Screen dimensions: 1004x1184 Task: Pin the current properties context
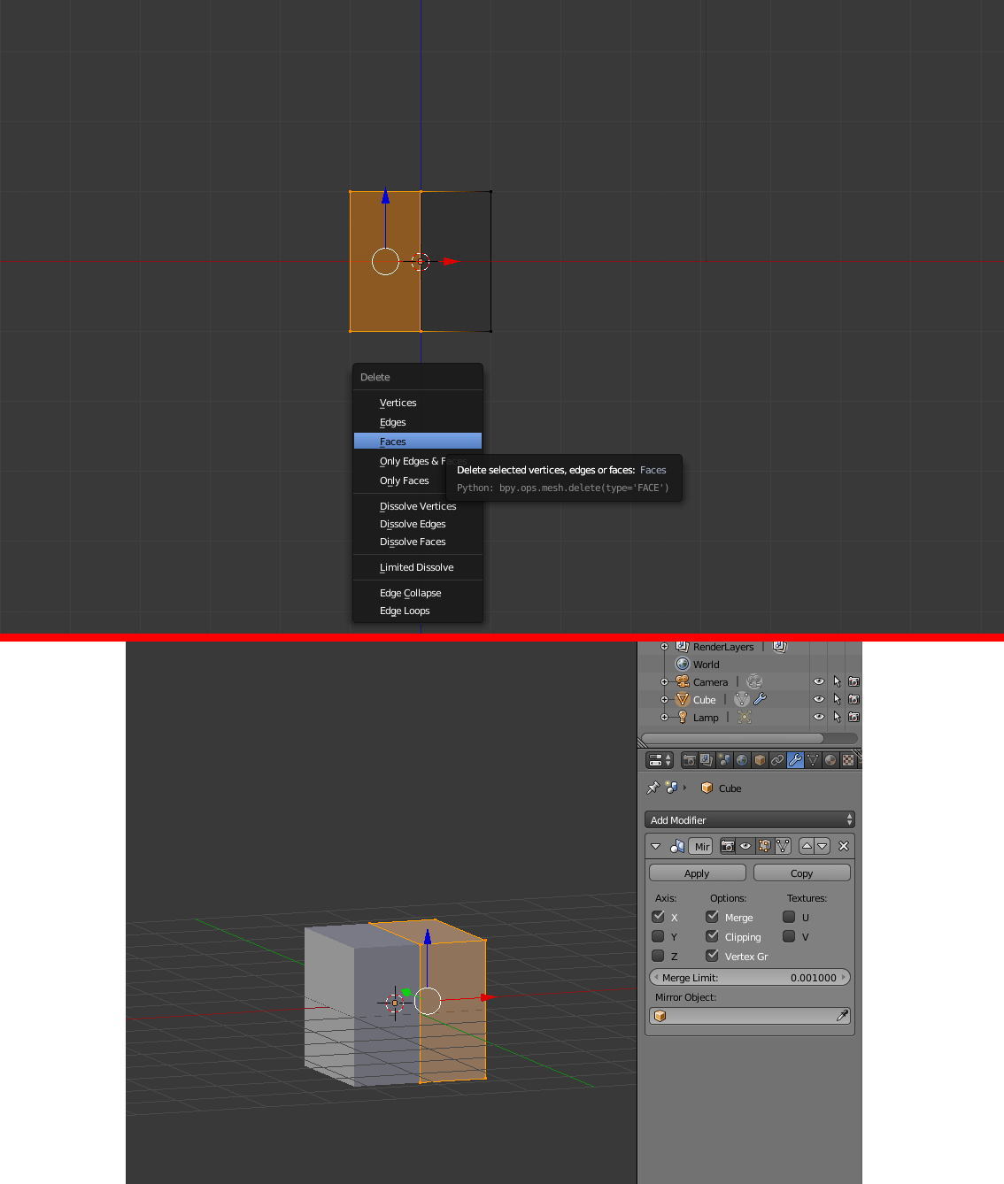pos(653,788)
